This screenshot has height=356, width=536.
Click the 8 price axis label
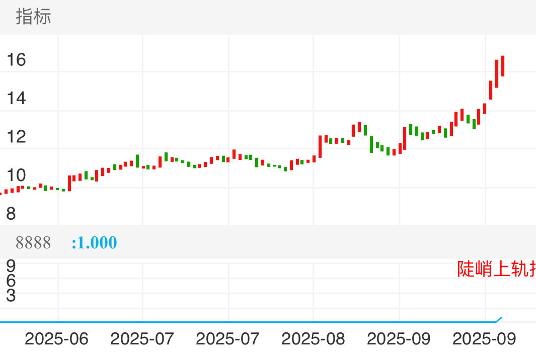11,214
